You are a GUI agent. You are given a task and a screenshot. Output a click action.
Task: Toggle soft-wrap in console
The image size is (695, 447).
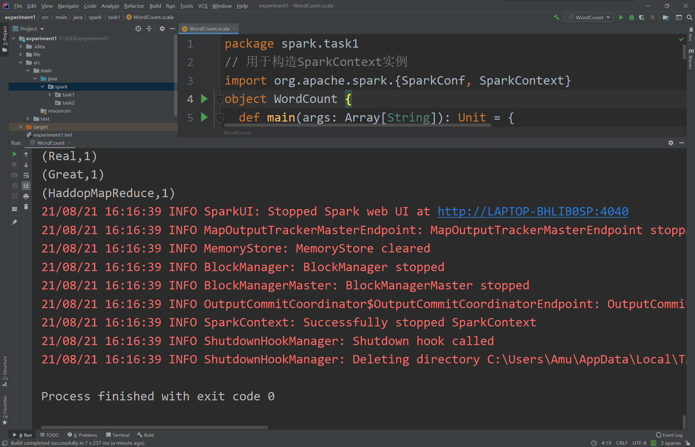tap(26, 175)
